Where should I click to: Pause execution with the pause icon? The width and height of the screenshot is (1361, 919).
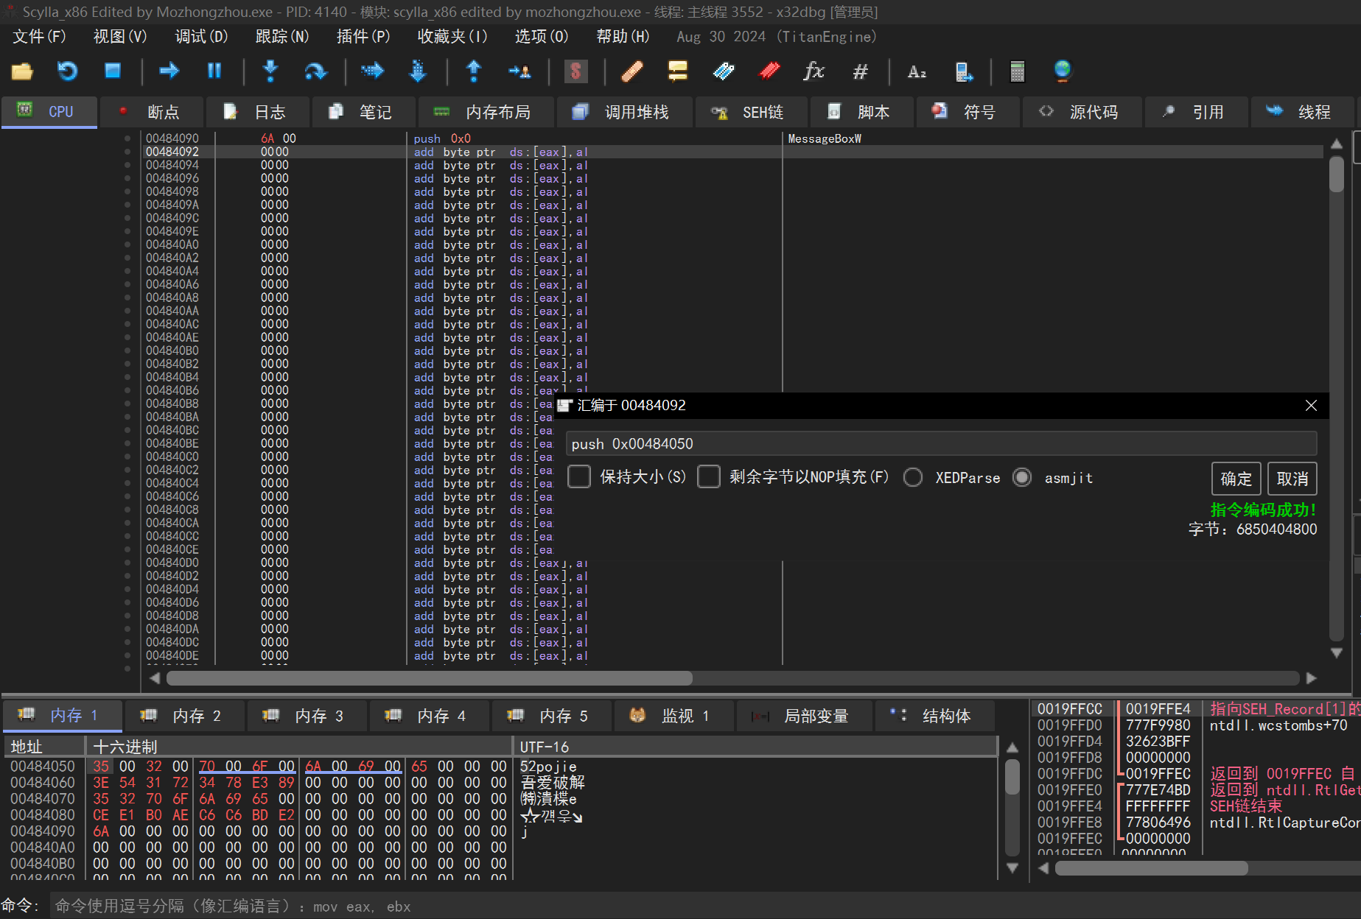click(214, 71)
